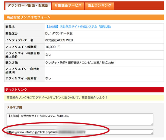Click the 10,000 円 reward amount
Viewport: 166px width, 140px height.
click(x=53, y=47)
